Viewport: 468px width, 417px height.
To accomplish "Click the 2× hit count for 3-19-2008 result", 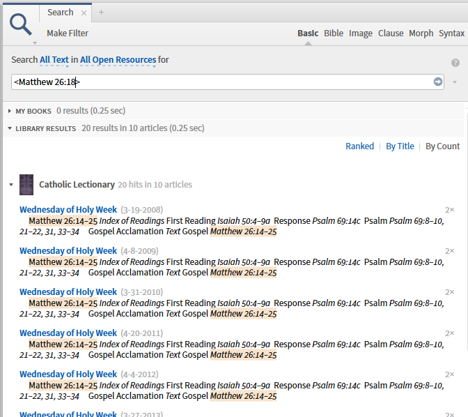I will click(x=449, y=210).
